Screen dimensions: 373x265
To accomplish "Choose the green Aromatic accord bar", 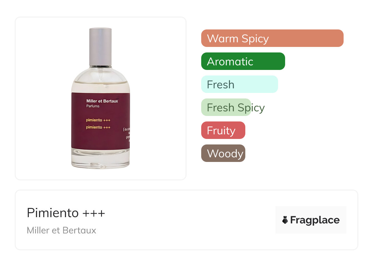I will [x=243, y=61].
